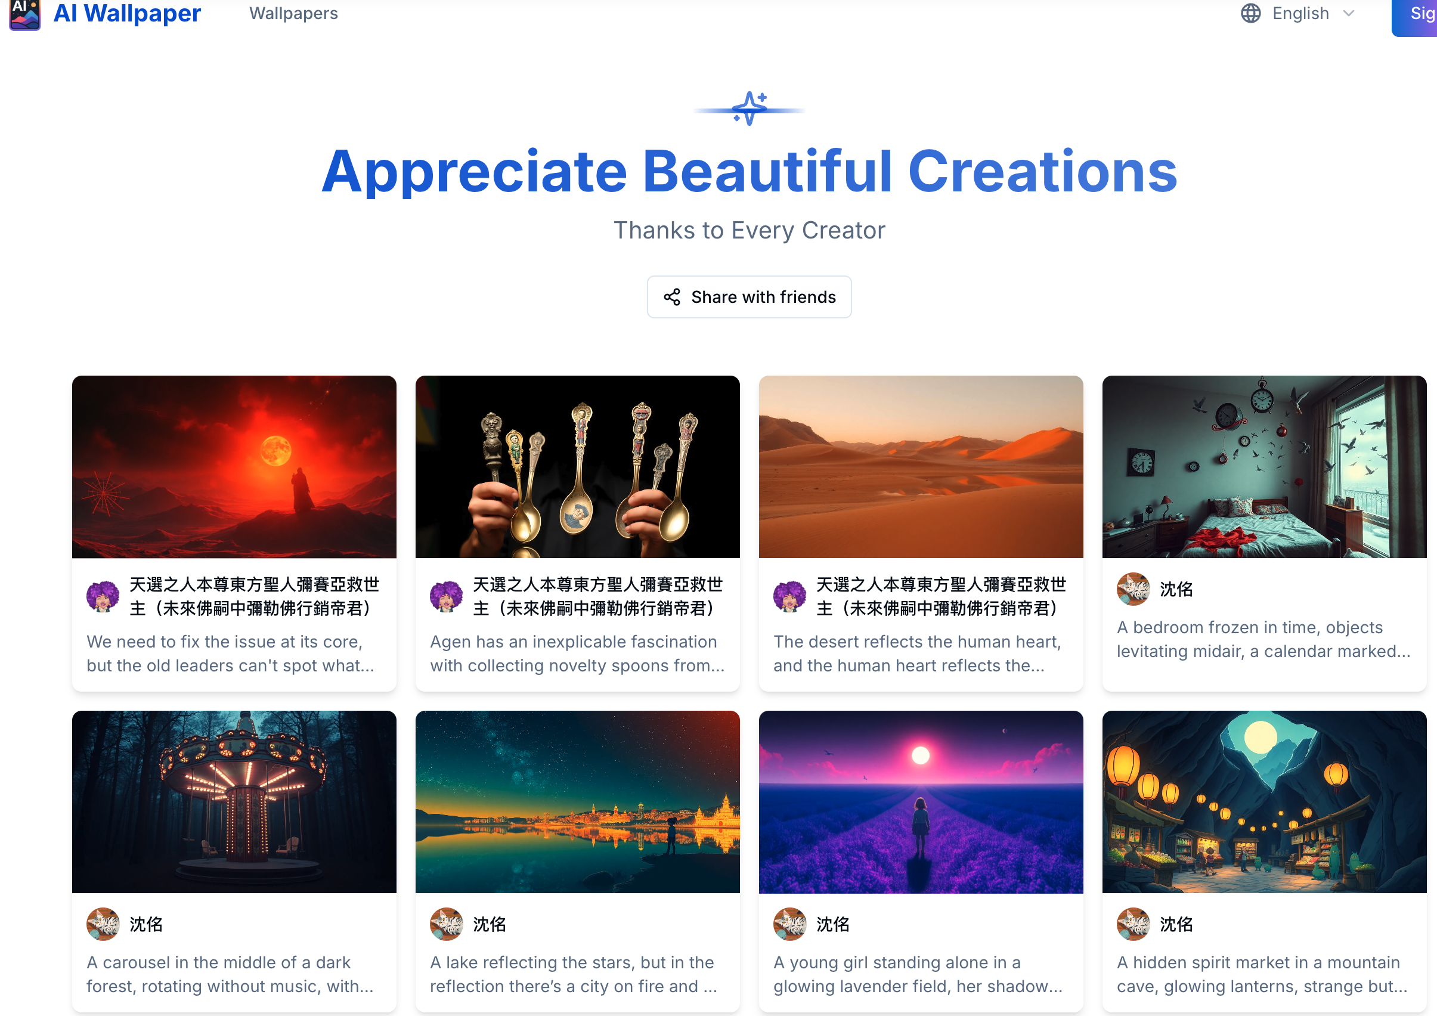Click the purple-haired avatar on the desert card
This screenshot has width=1437, height=1016.
click(789, 596)
